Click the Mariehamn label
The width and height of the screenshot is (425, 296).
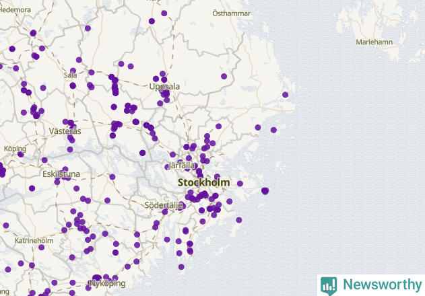coord(374,42)
